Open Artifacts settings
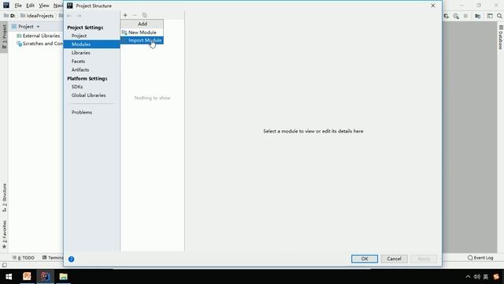Image resolution: width=504 pixels, height=284 pixels. [80, 69]
